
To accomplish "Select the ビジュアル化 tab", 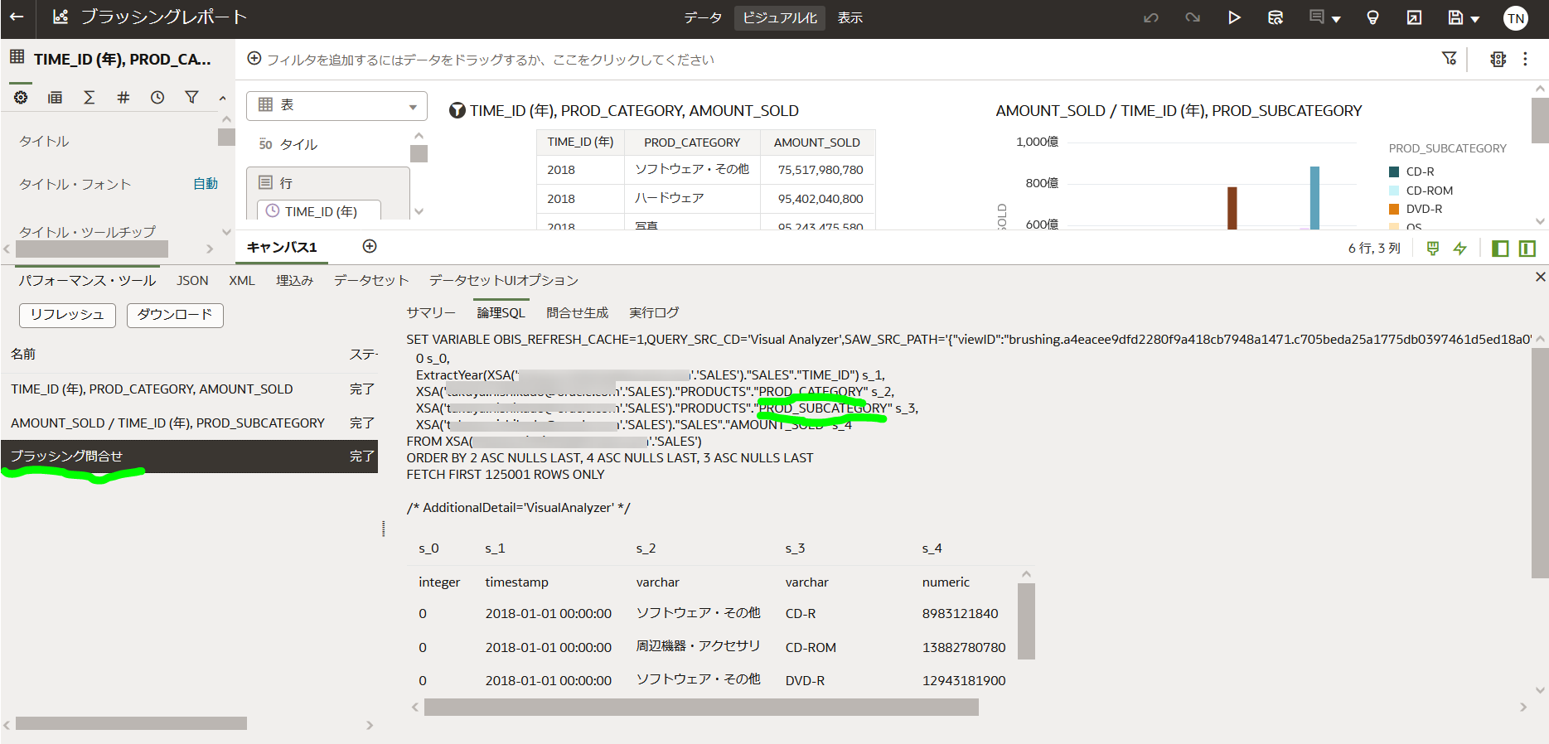I will click(780, 17).
